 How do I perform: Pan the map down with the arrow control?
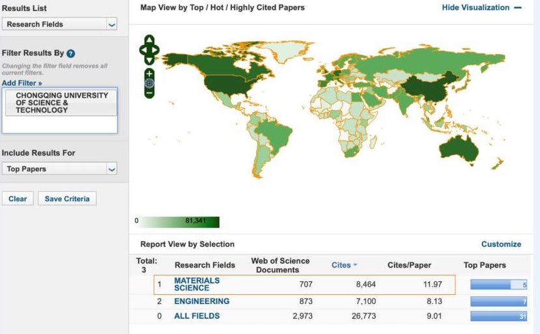click(149, 61)
